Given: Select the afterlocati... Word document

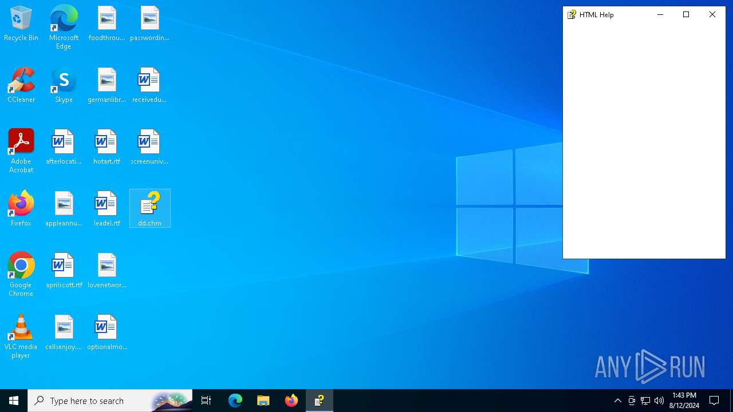Looking at the screenshot, I should [64, 148].
